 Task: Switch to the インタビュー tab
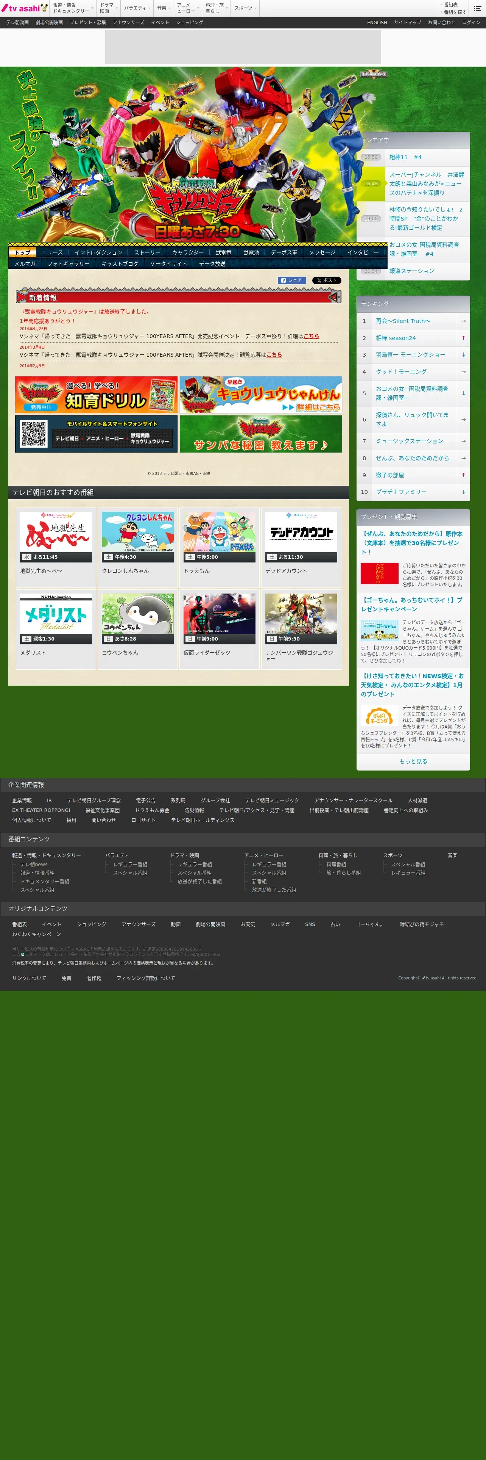363,252
